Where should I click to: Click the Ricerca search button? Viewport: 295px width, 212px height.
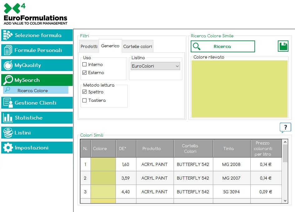[x=223, y=46]
